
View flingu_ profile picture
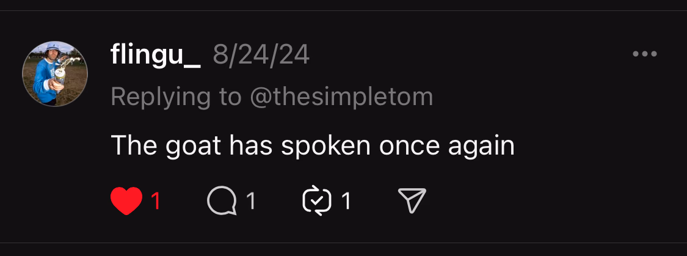(x=55, y=74)
